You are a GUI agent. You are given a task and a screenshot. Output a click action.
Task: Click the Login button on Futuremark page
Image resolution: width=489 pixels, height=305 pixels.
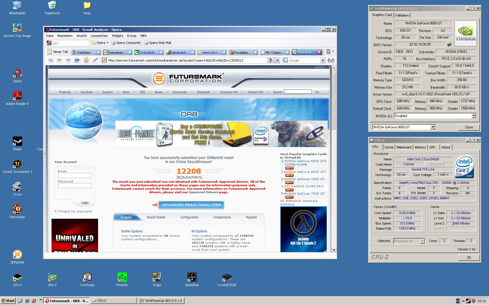coord(85,203)
